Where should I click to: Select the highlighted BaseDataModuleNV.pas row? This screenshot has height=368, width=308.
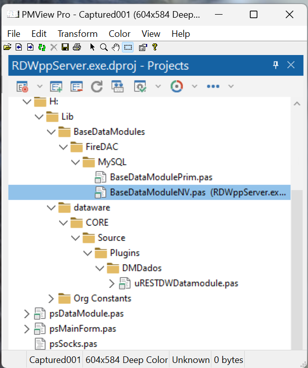click(149, 192)
